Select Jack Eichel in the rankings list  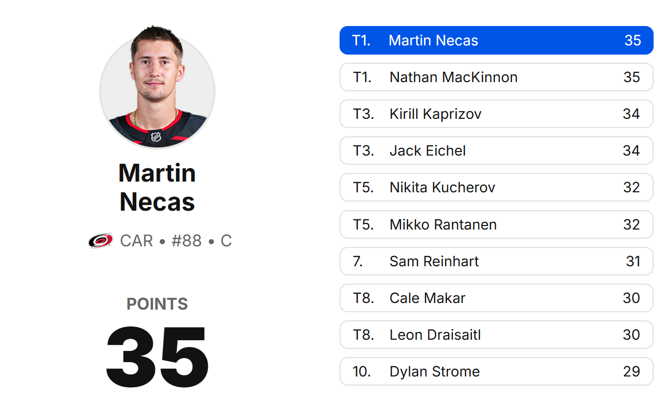tap(496, 150)
